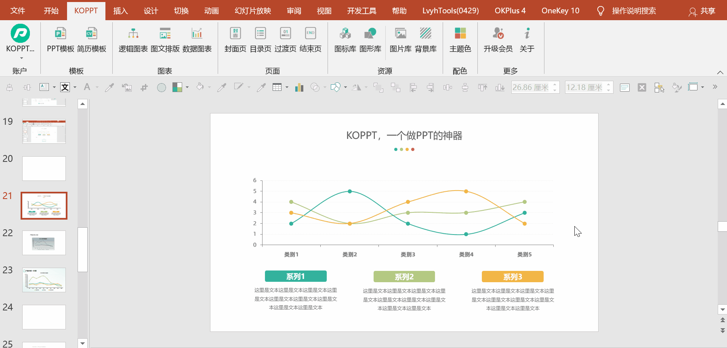Click the height field showing 12.18 厘米
The image size is (727, 348).
point(589,87)
